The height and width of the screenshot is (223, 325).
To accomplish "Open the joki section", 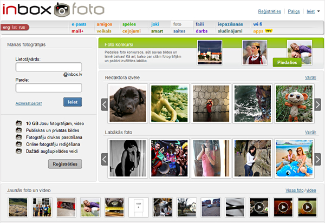I will click(155, 24).
